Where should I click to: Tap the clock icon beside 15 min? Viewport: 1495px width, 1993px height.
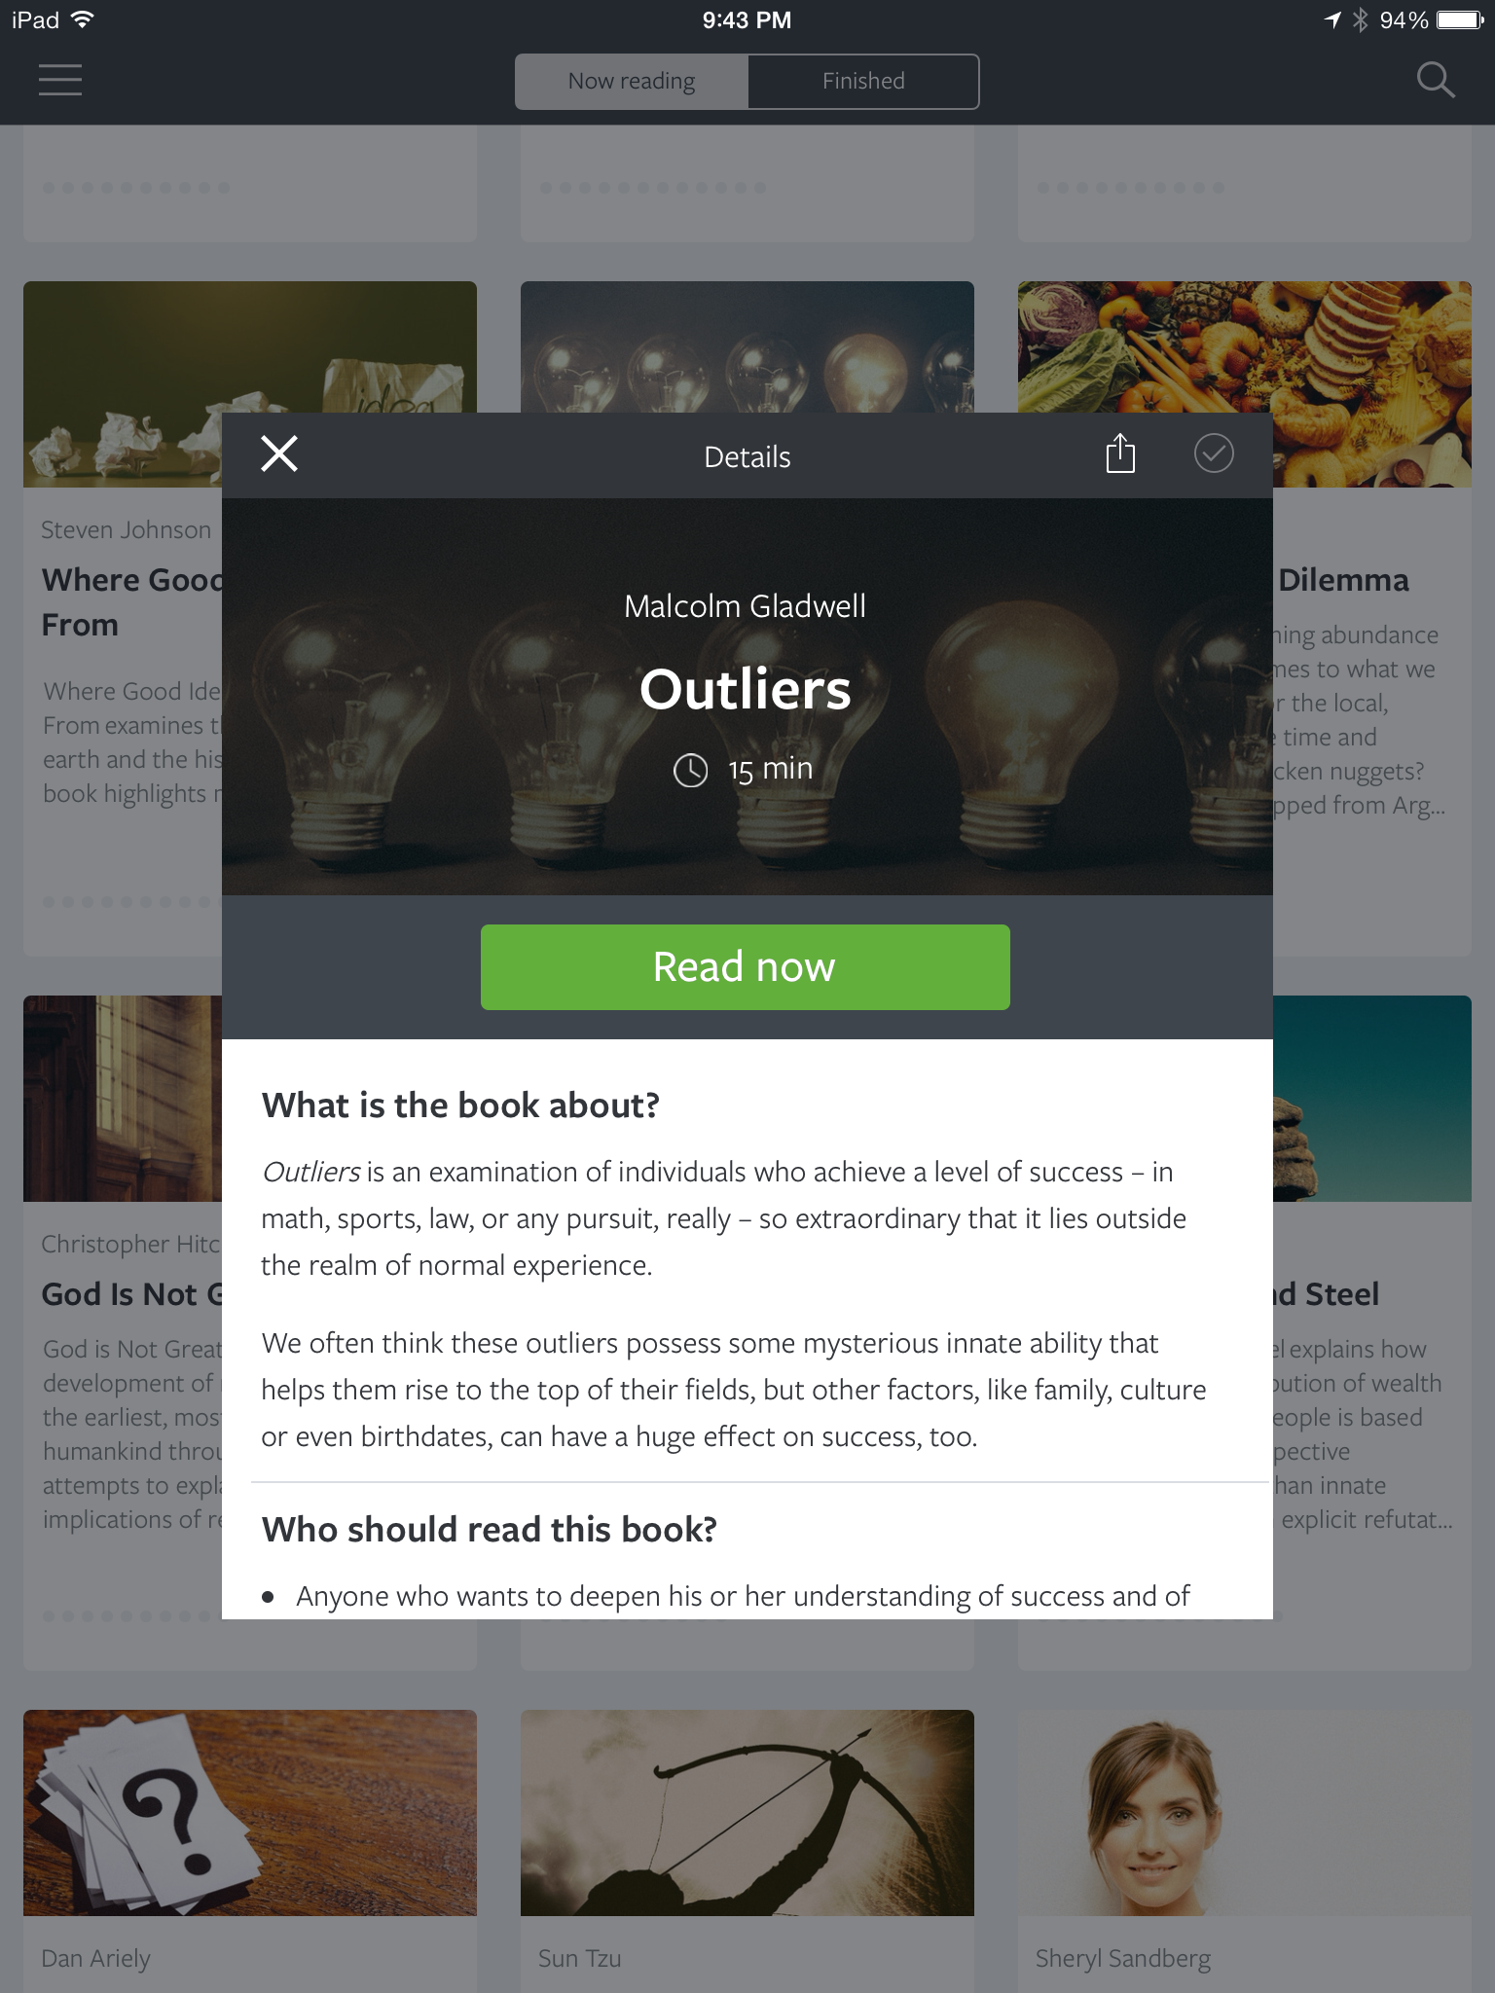point(690,770)
